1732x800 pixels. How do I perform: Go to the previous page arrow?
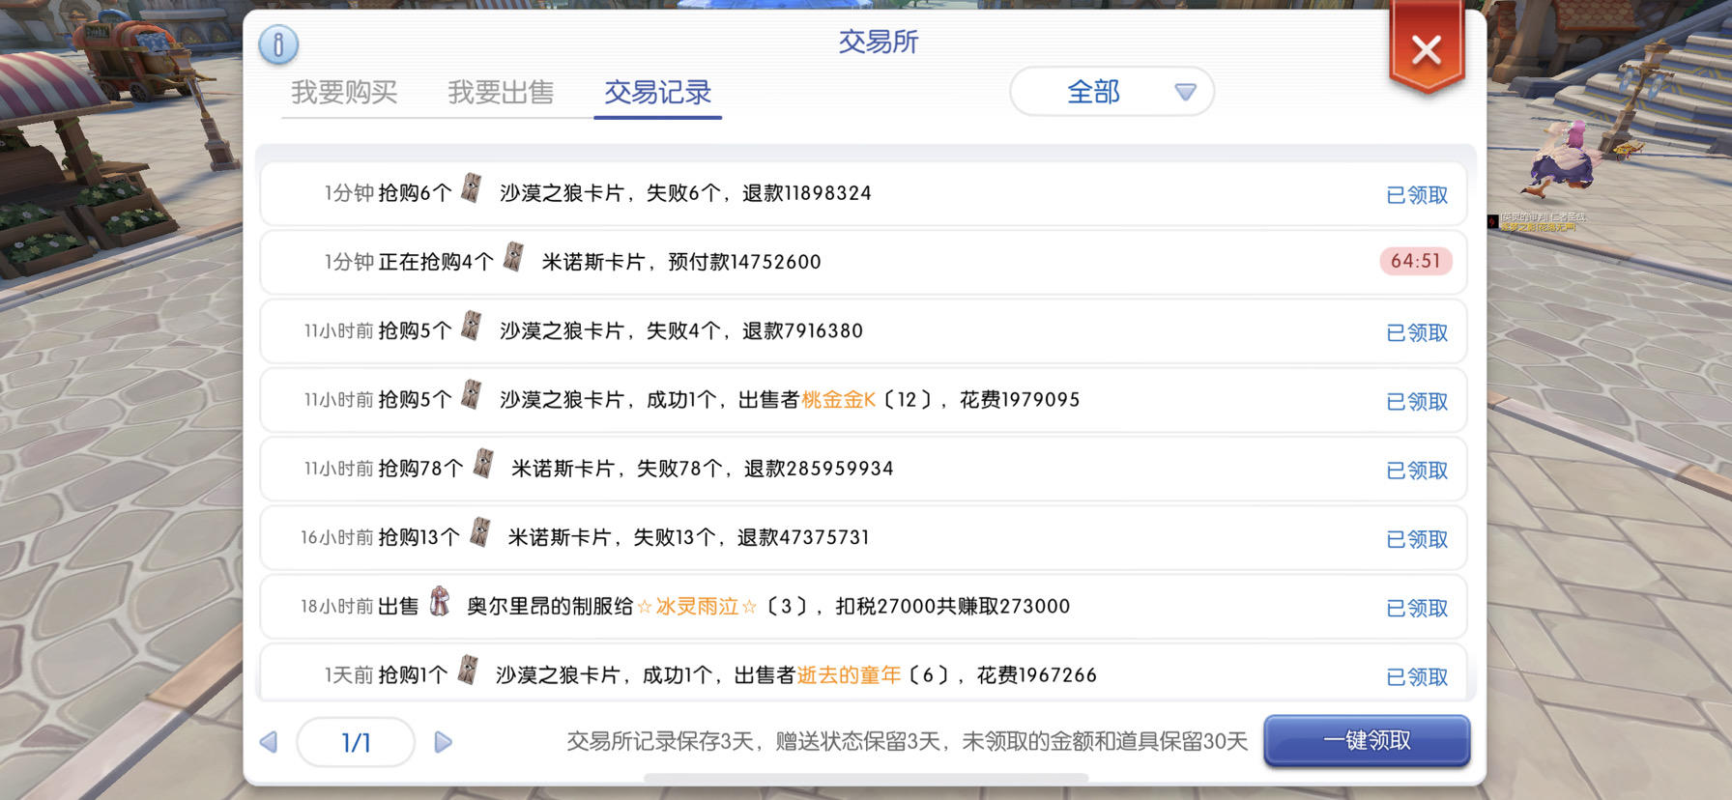[x=269, y=742]
